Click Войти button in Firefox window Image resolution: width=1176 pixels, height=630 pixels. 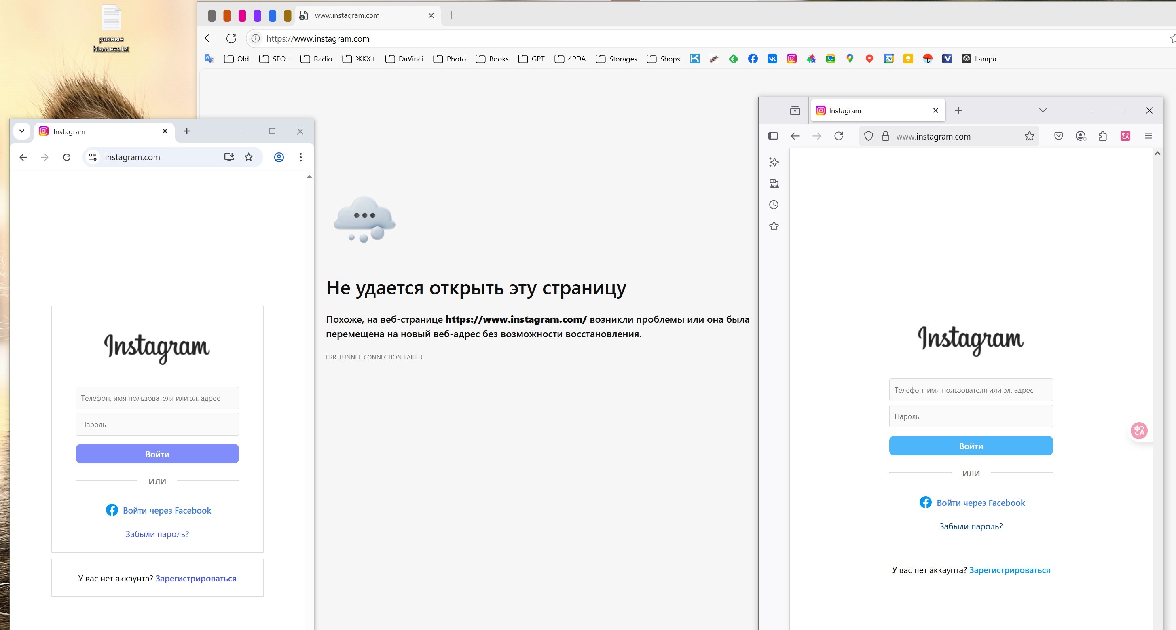click(x=971, y=446)
